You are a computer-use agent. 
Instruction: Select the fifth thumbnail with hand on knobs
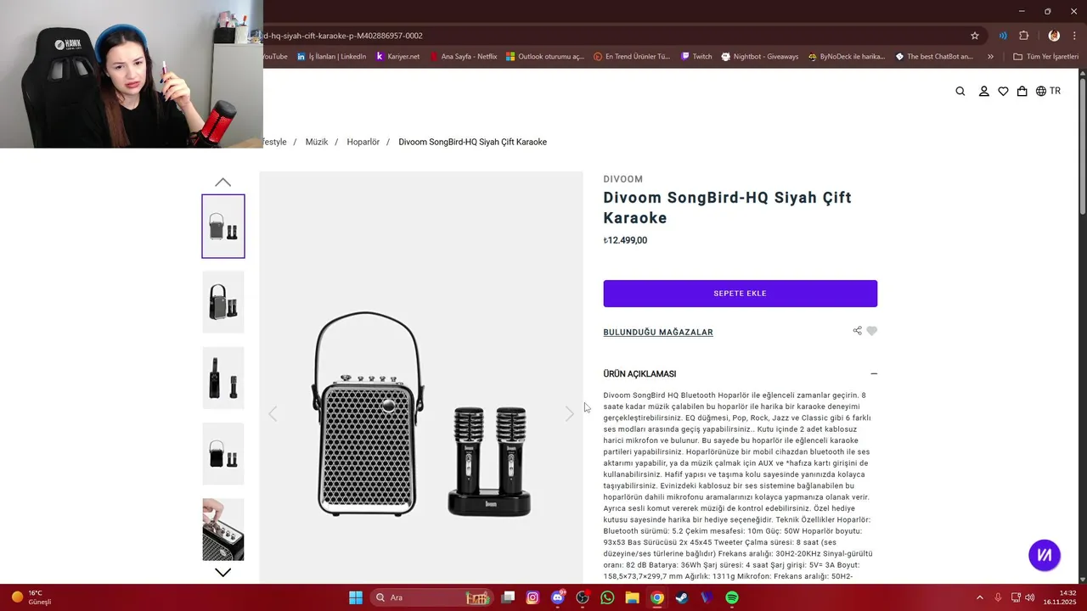(x=223, y=530)
